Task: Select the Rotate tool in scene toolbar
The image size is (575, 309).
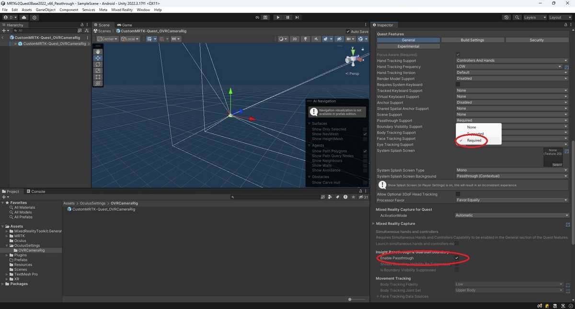Action: 98,64
